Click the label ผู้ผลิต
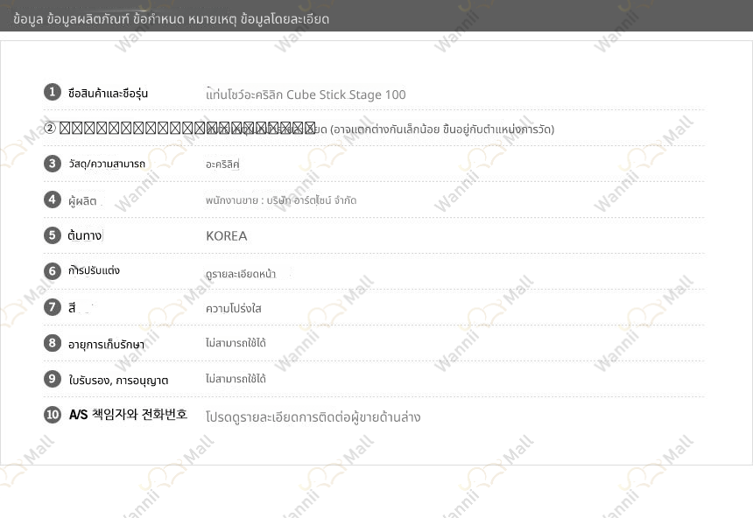The height and width of the screenshot is (518, 753). click(82, 201)
